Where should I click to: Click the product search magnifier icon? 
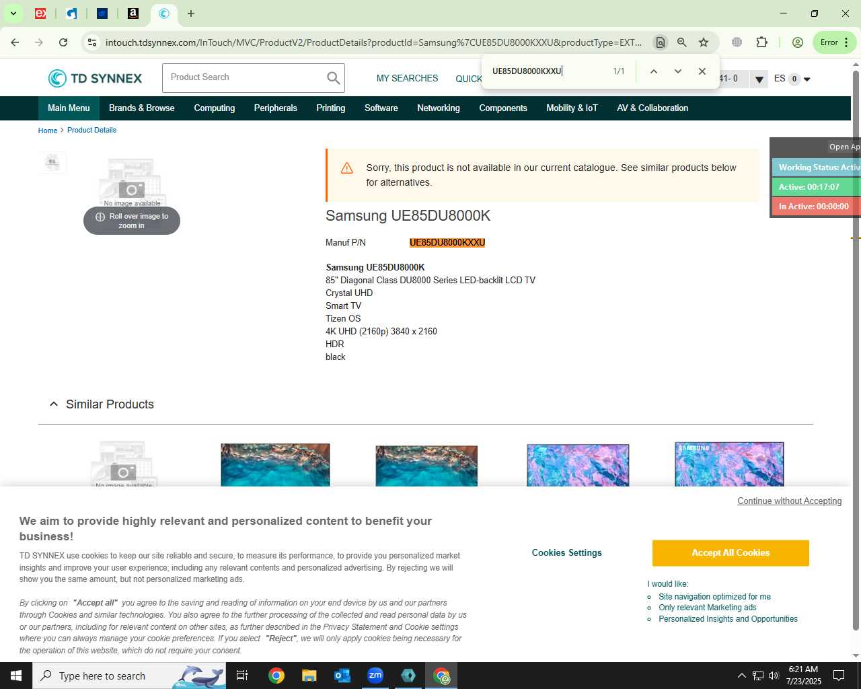click(334, 78)
